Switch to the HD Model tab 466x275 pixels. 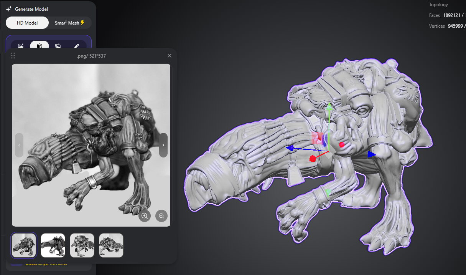[x=27, y=23]
